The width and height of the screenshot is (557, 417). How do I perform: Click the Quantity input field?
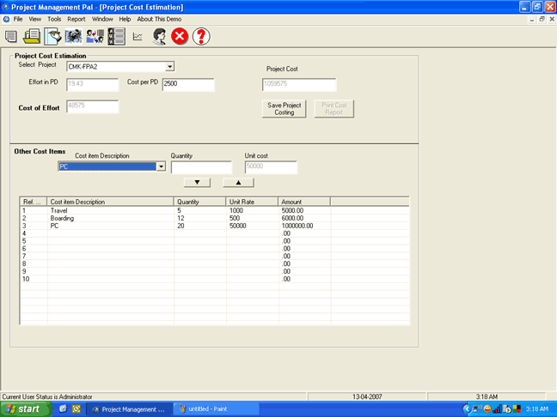pos(201,167)
